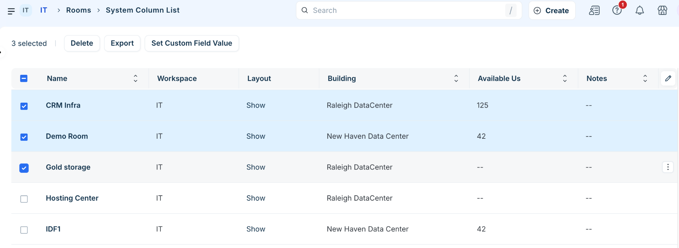Image resolution: width=679 pixels, height=248 pixels.
Task: Open the marketplace store icon
Action: [x=662, y=11]
